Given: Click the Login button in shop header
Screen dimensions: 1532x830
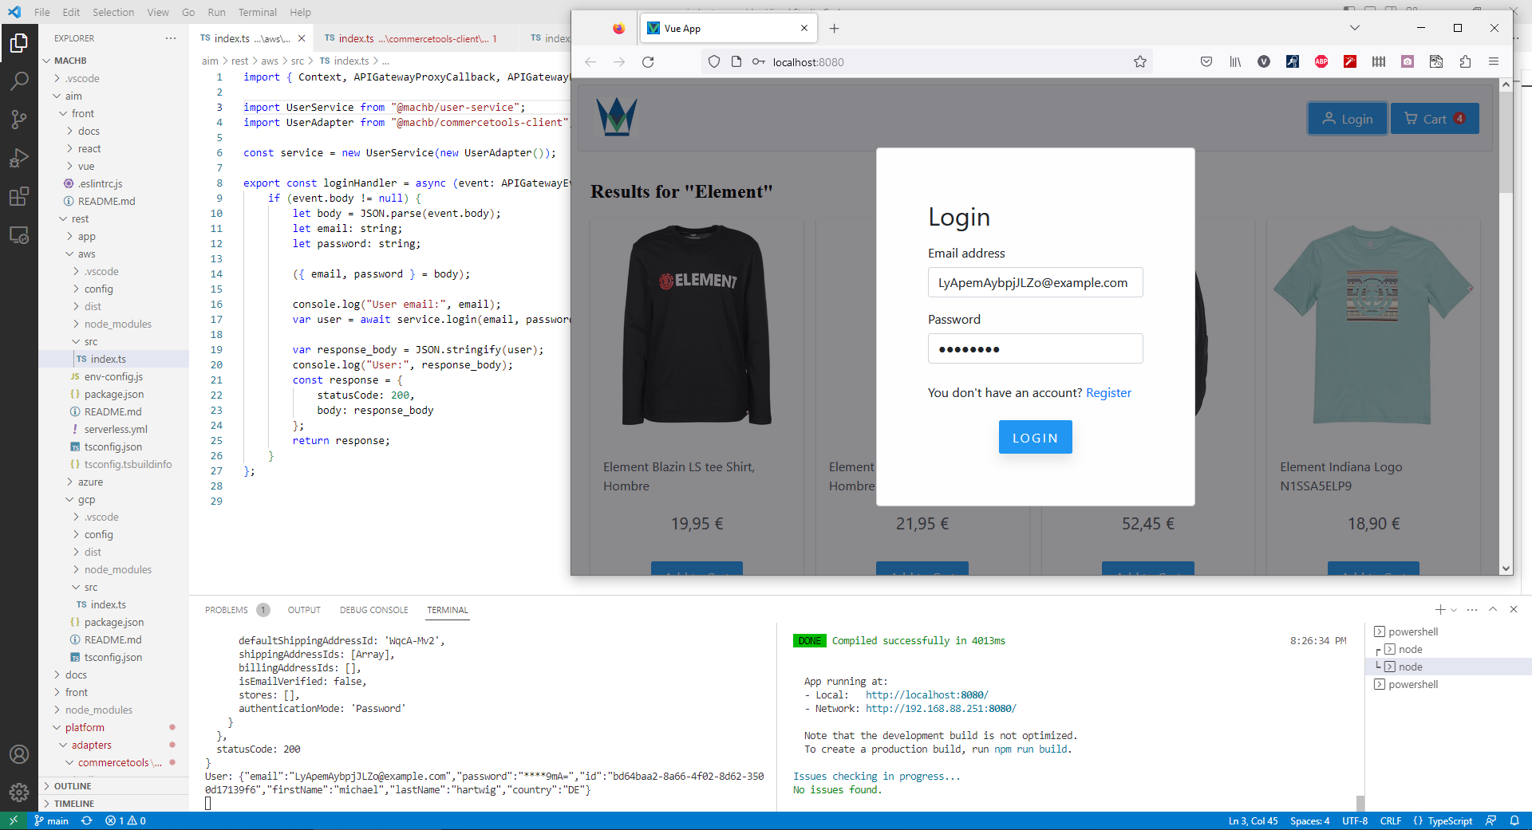Looking at the screenshot, I should (x=1347, y=119).
